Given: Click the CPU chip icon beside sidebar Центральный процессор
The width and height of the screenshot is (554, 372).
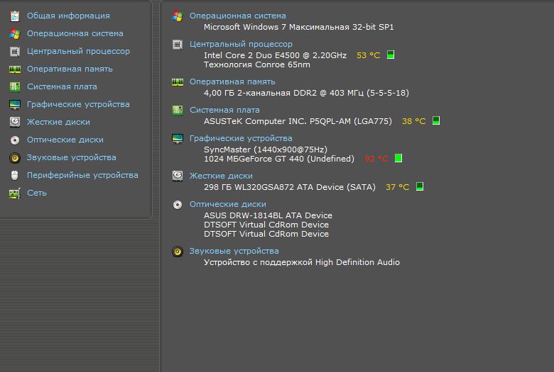Looking at the screenshot, I should click(x=14, y=52).
